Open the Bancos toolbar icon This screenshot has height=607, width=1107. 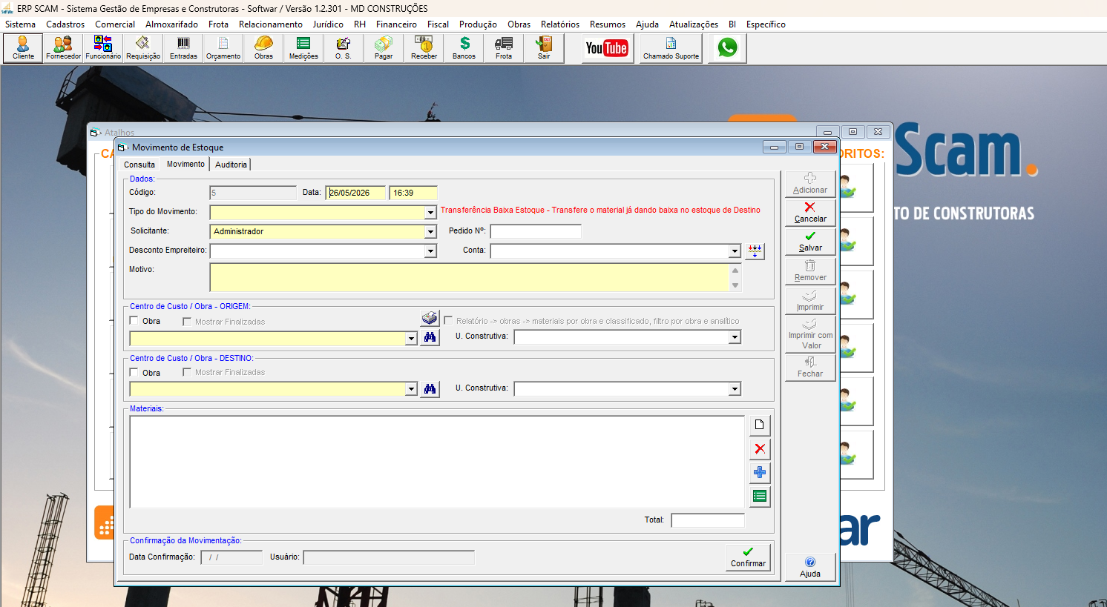[x=464, y=48]
